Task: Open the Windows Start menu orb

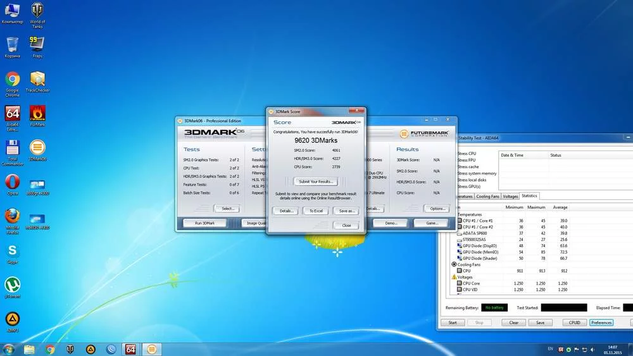Action: coord(9,349)
